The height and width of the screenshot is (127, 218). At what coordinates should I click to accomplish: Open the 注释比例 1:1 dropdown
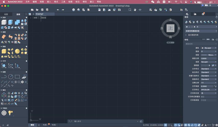(209, 83)
